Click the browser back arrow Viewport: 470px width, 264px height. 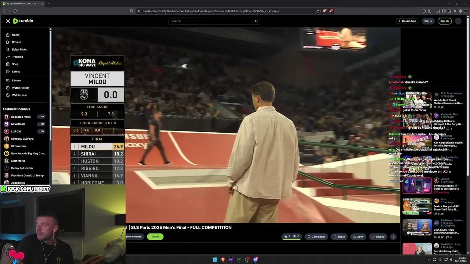coord(4,11)
